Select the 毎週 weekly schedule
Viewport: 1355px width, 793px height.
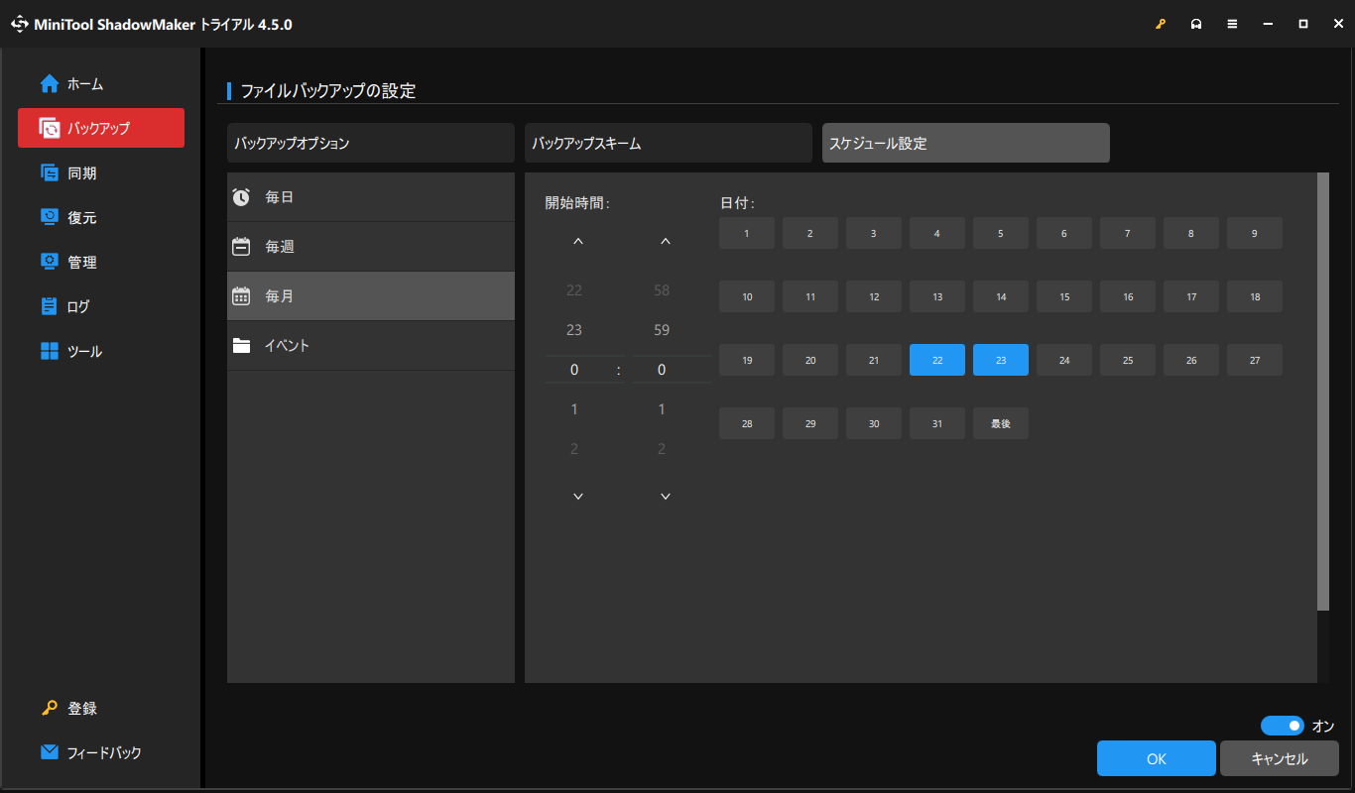(371, 247)
